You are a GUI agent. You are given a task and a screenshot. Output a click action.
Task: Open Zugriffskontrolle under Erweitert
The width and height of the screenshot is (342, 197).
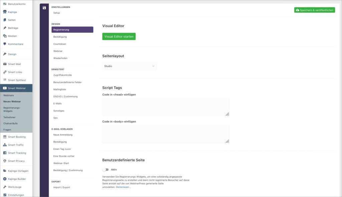[x=62, y=75]
